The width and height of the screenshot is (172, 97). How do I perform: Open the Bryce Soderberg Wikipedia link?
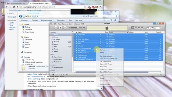click(34, 79)
